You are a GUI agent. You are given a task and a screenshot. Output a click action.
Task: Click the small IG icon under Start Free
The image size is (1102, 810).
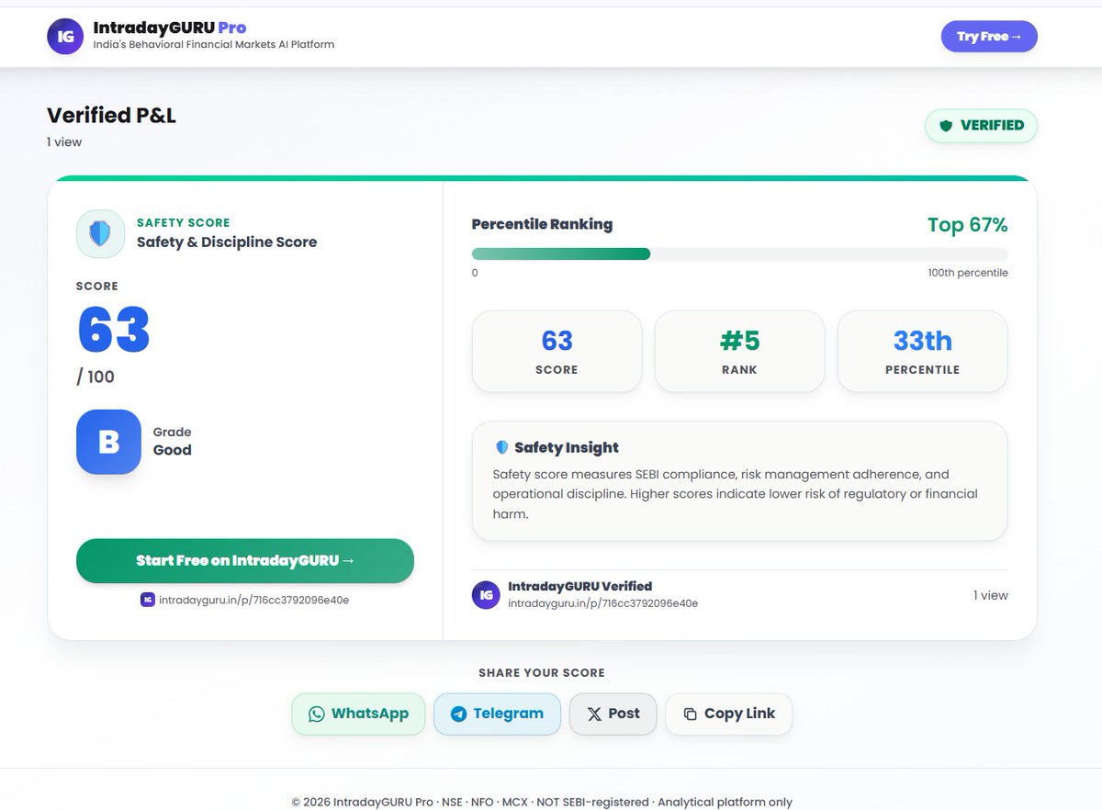tap(147, 600)
